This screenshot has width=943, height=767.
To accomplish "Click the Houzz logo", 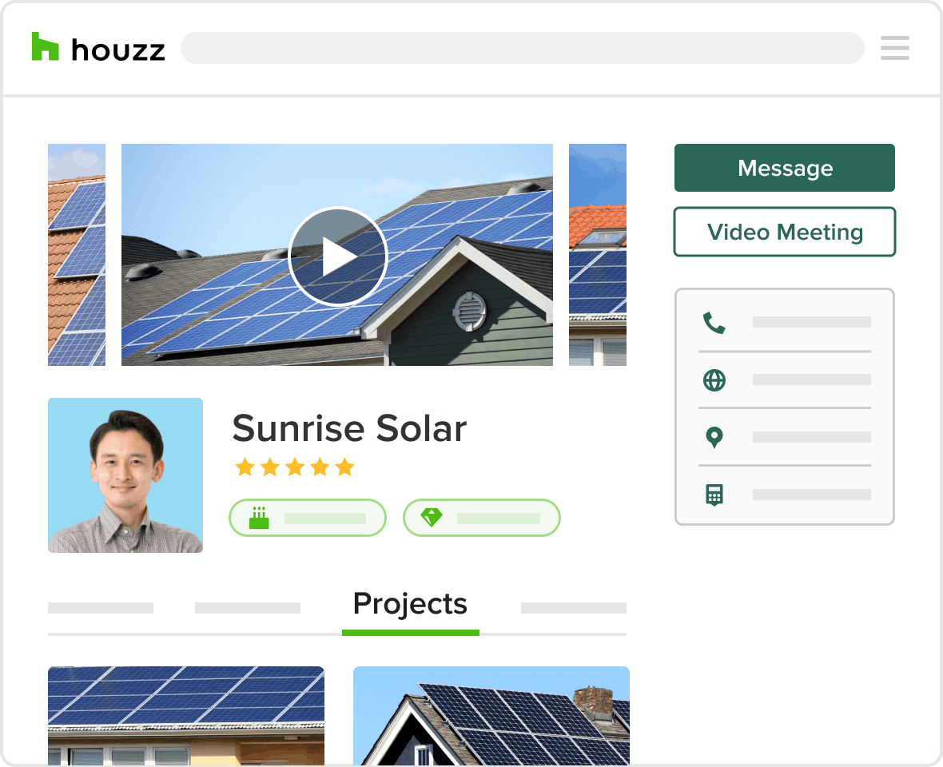I will (98, 47).
